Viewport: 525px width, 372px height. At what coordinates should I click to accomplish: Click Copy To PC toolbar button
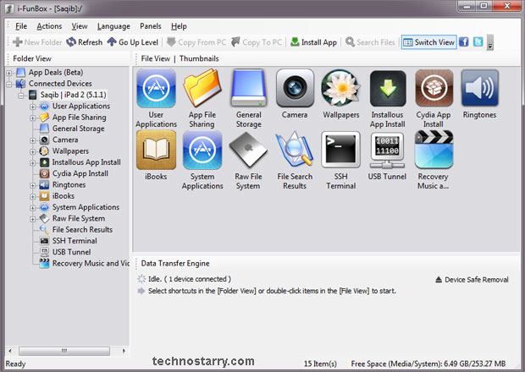(257, 42)
